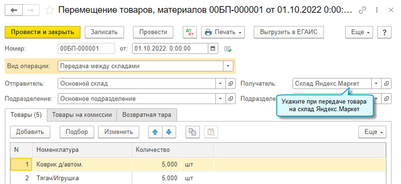Expand Получатель warehouse dropdown
Image resolution: width=401 pixels, height=184 pixels.
(376, 84)
